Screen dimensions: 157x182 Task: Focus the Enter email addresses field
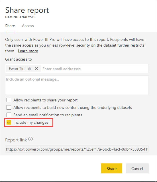pos(95,69)
